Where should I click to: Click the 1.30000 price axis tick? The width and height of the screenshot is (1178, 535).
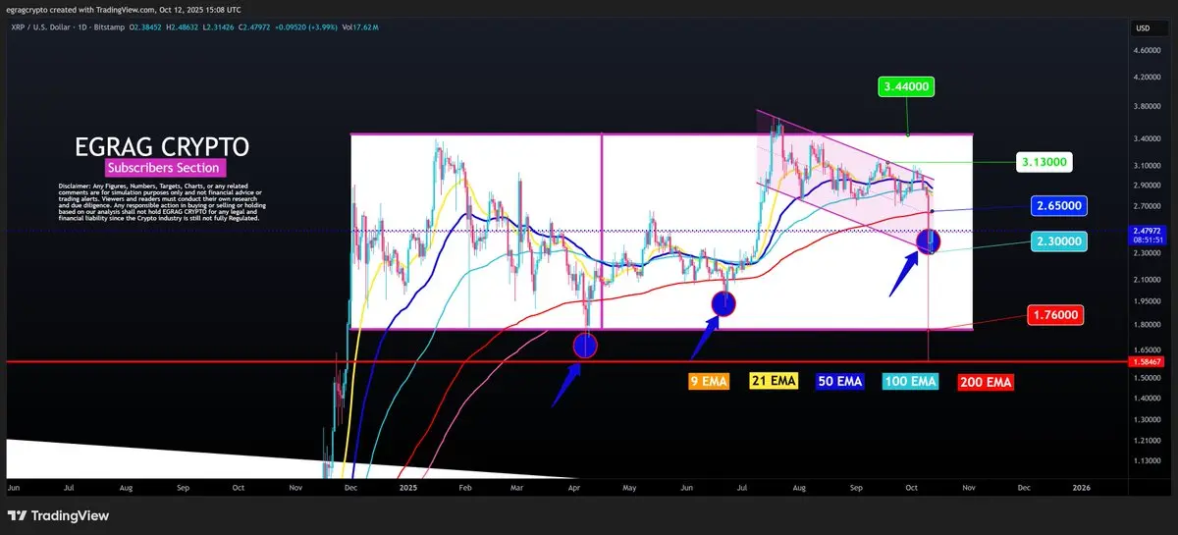click(1149, 419)
